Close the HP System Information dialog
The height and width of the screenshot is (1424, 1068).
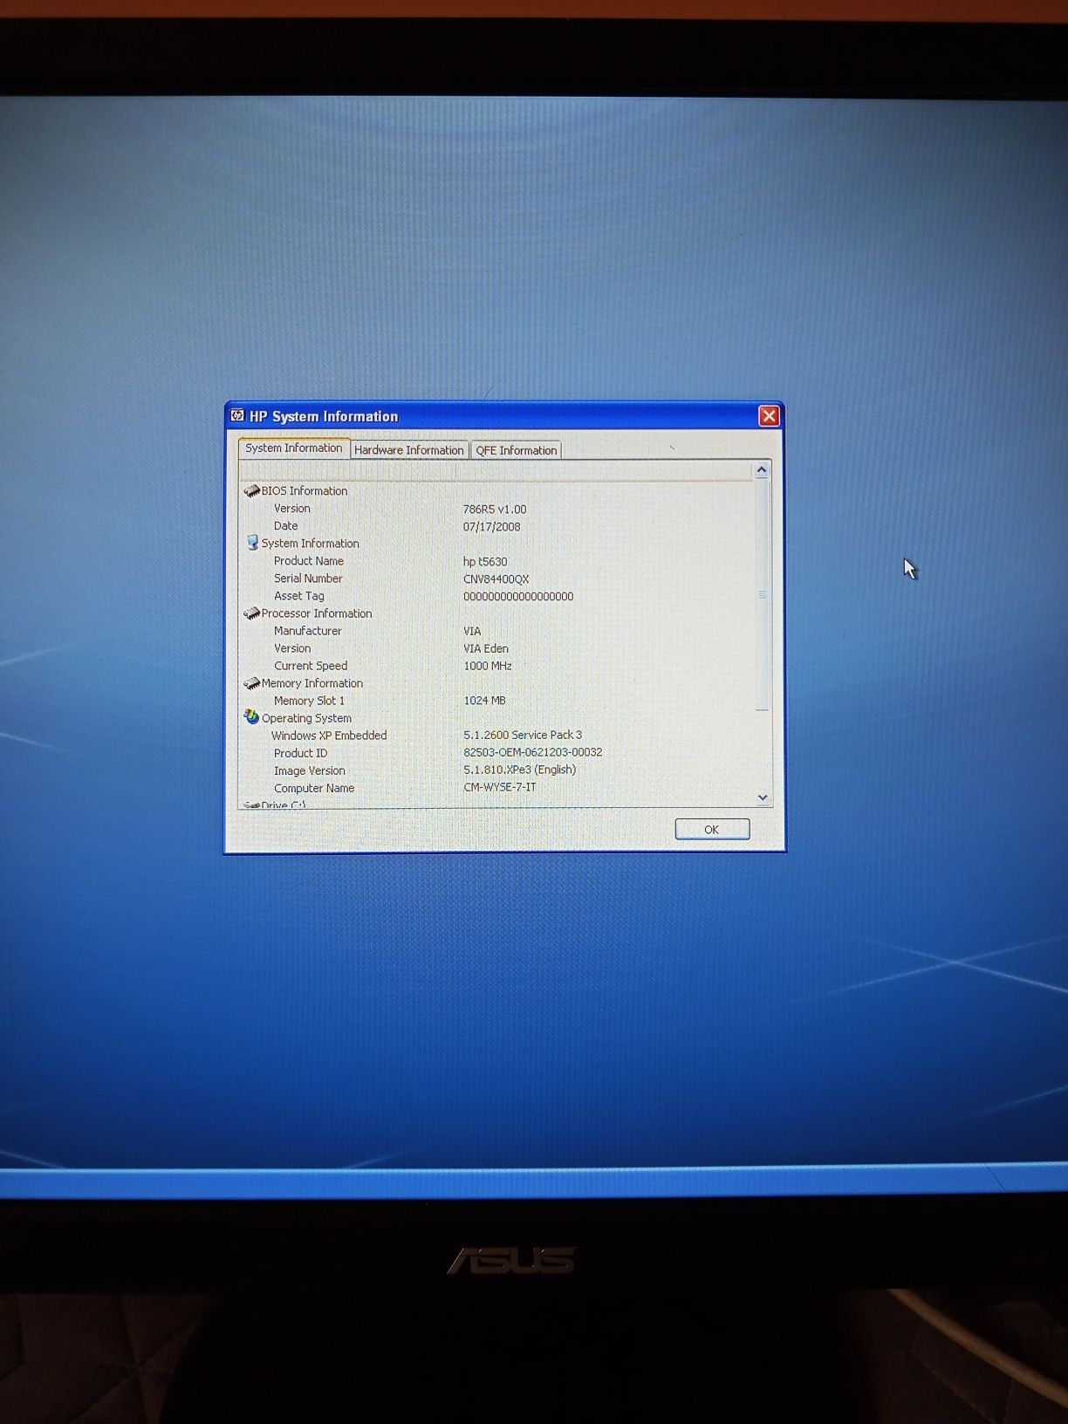[769, 416]
